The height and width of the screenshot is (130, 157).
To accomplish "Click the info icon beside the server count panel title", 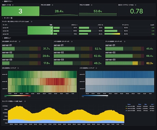I will [x=13, y=5].
